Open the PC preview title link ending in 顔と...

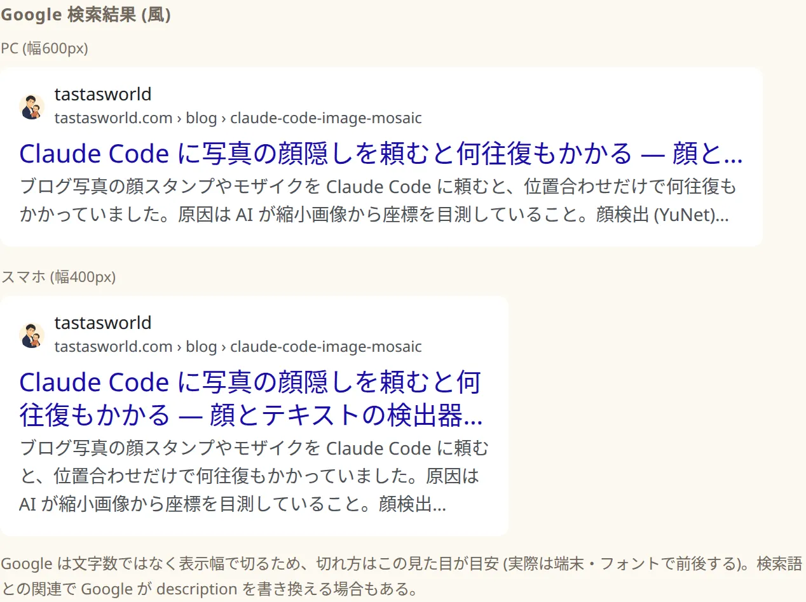tap(381, 154)
